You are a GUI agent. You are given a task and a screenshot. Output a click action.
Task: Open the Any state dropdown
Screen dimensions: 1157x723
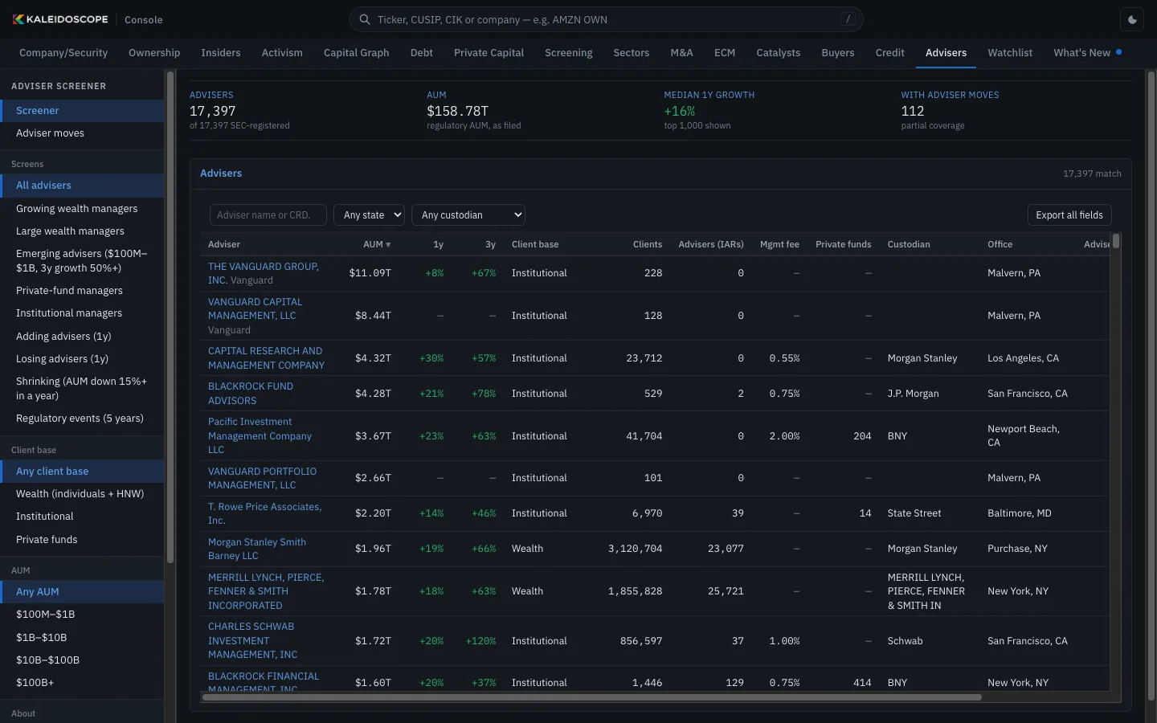[369, 215]
